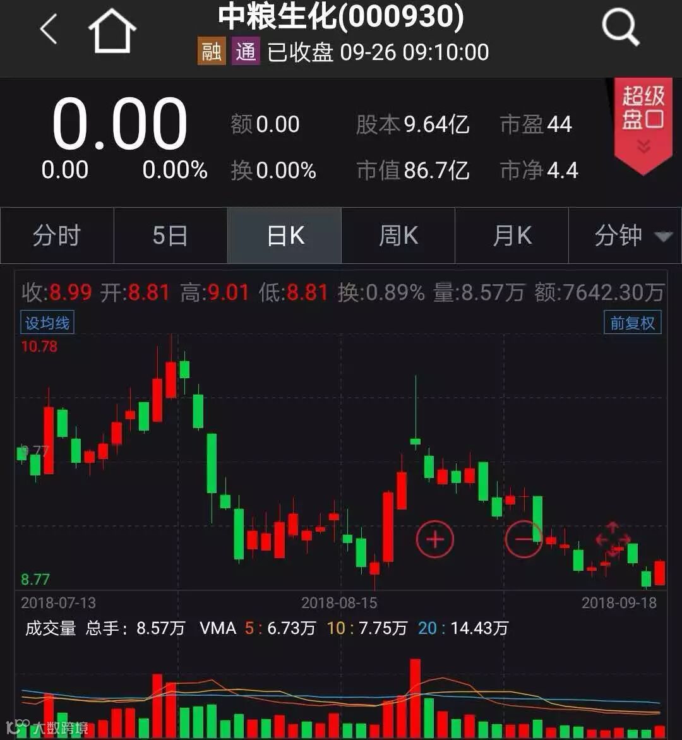Switch to the 分时 tab
682x740 pixels.
click(x=57, y=235)
